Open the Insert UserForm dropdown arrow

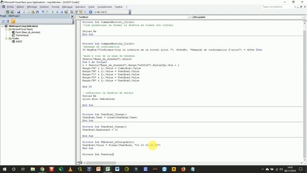(x=15, y=12)
